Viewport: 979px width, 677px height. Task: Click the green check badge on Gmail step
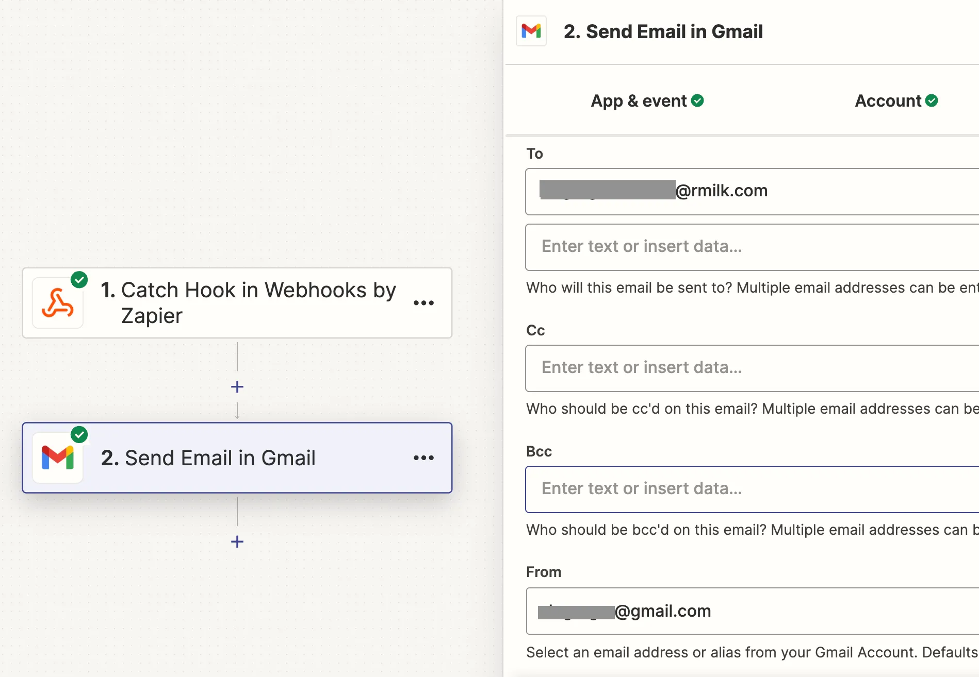(x=79, y=435)
